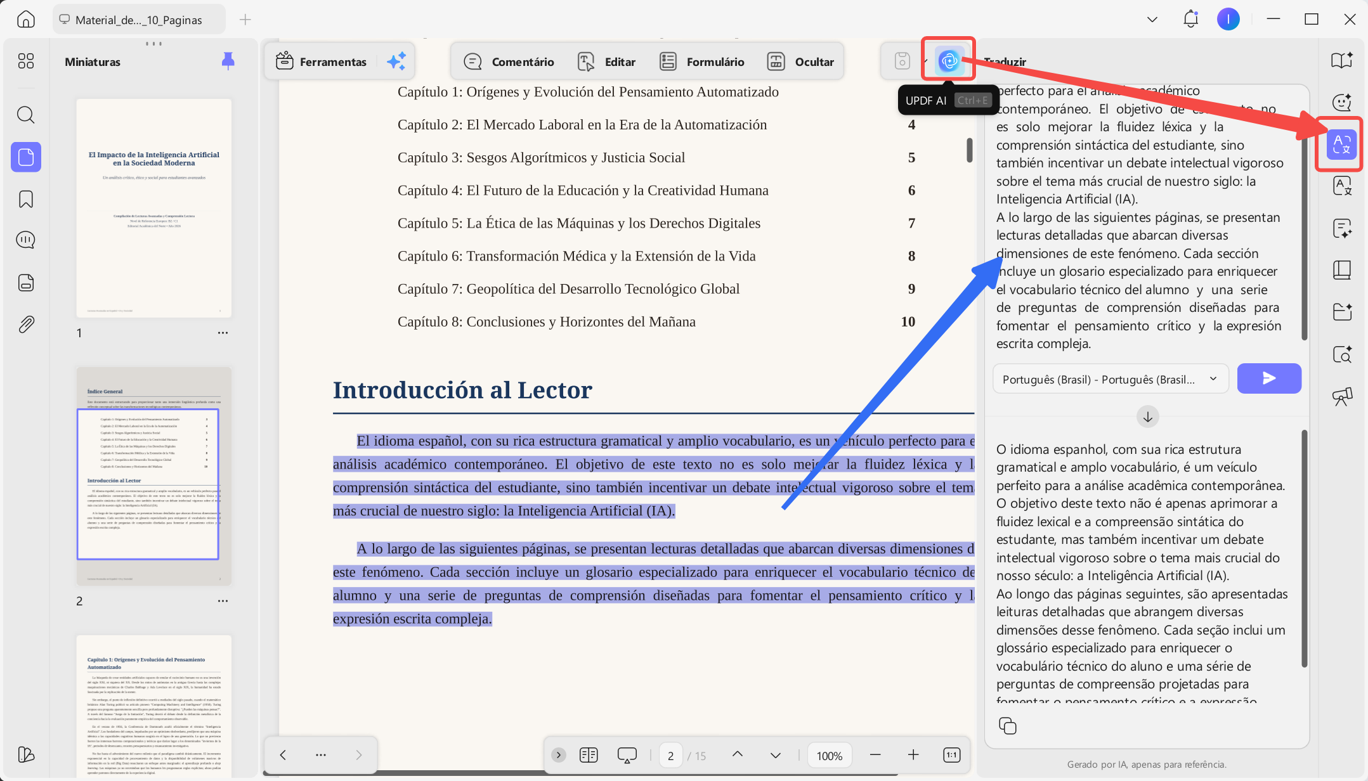Open the AI chat smiley icon
Image resolution: width=1368 pixels, height=781 pixels.
click(x=1342, y=102)
